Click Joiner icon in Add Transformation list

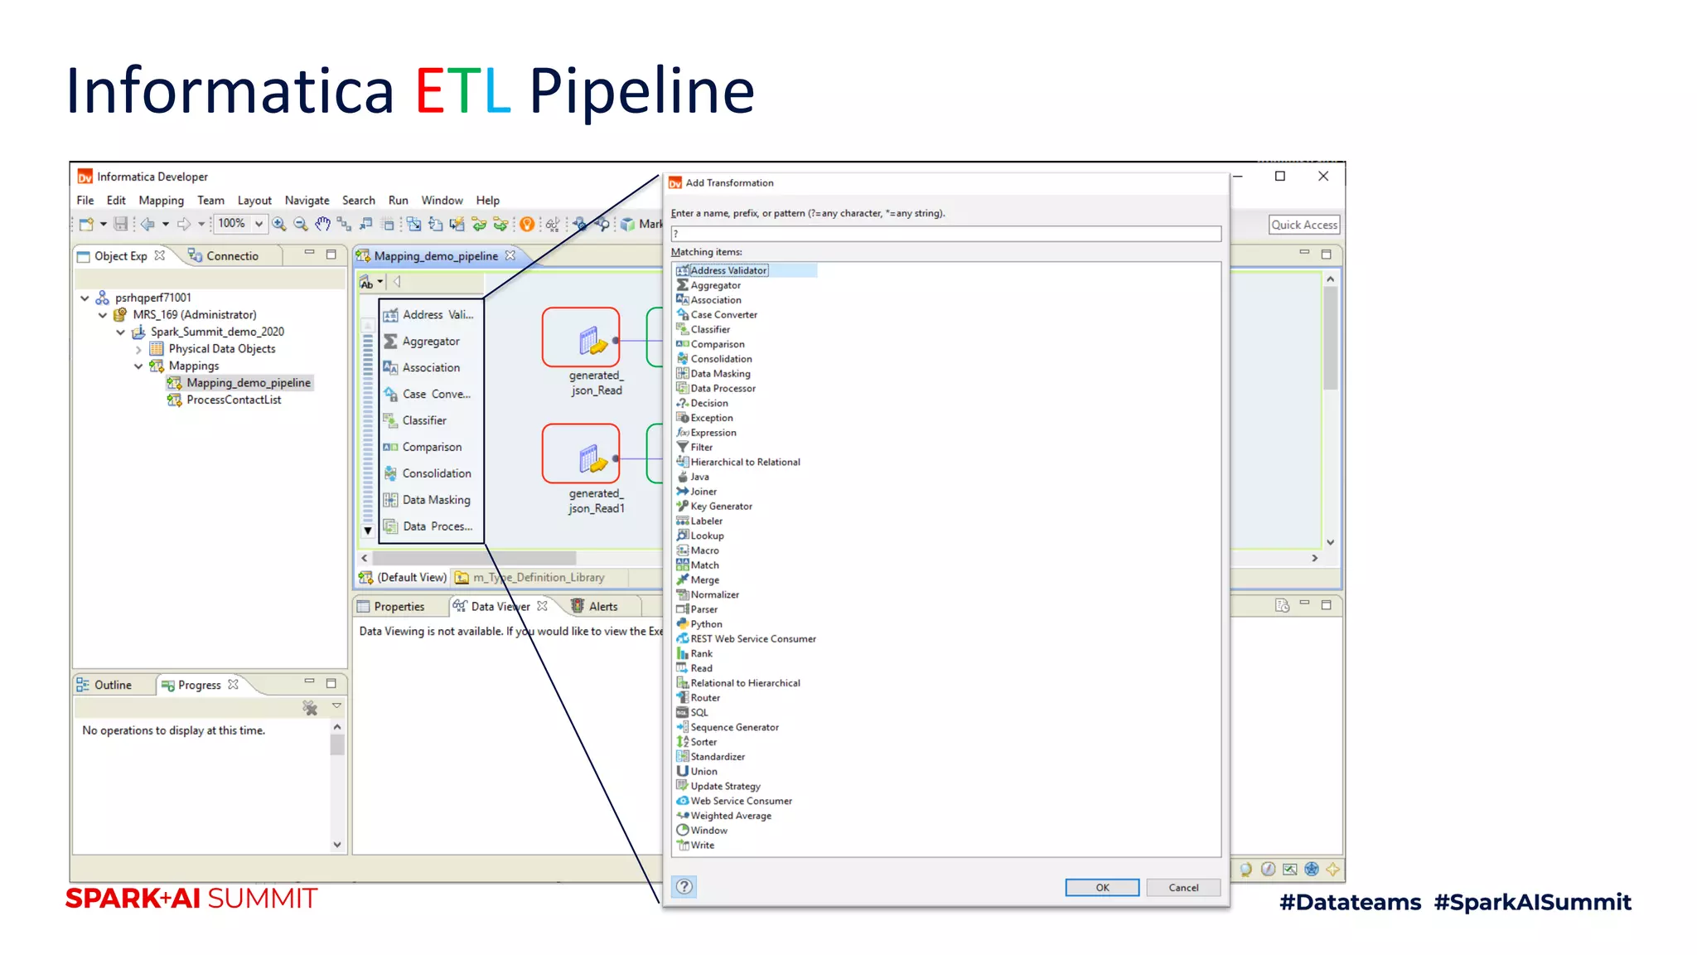(683, 492)
